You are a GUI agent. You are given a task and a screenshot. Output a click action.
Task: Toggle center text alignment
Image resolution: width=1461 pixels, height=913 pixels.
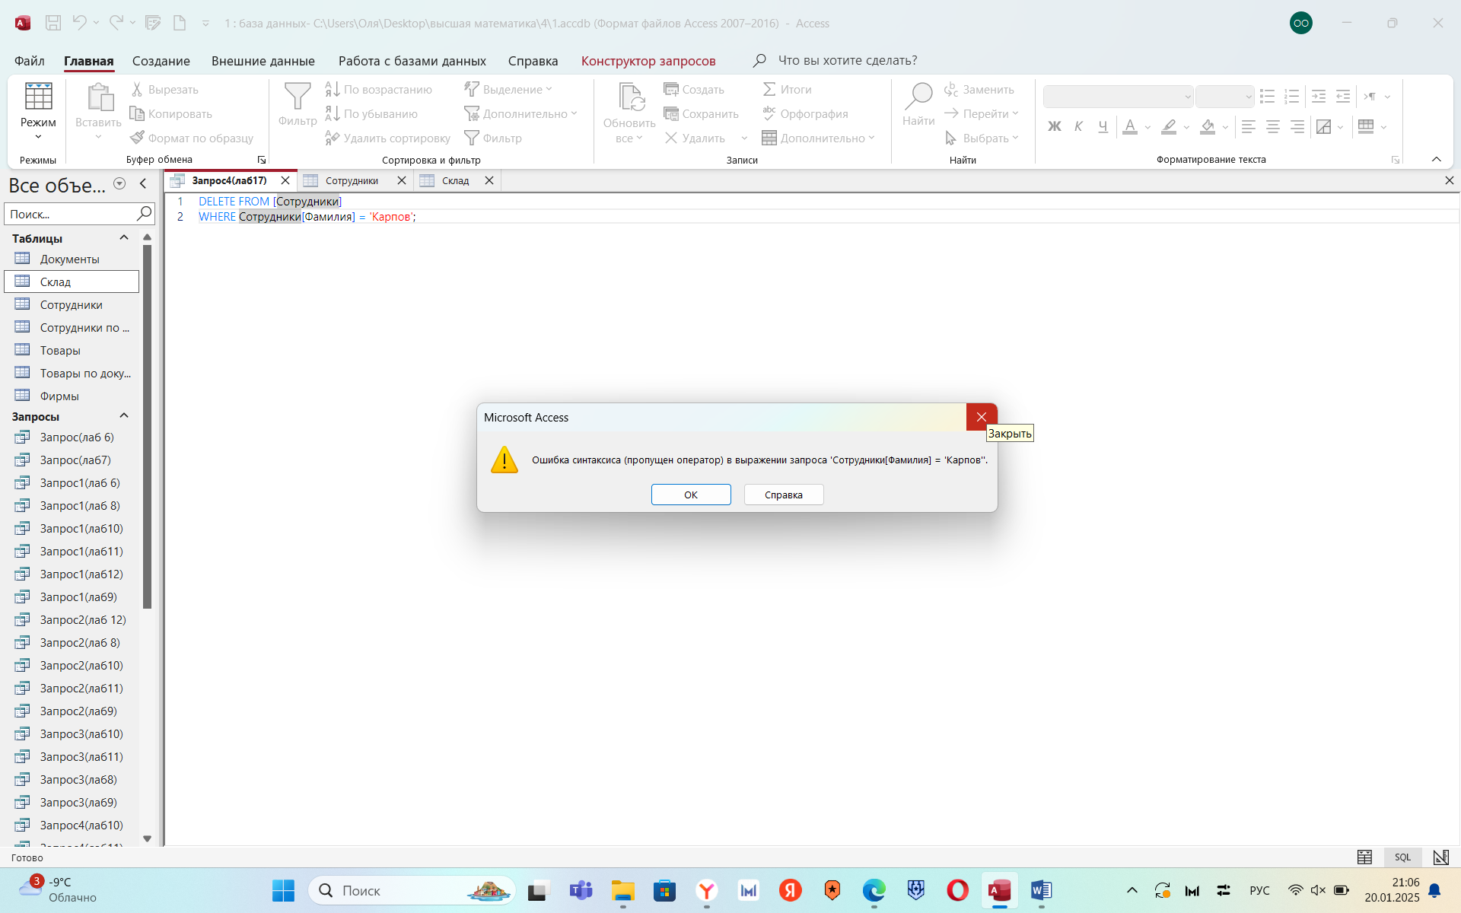tap(1272, 126)
